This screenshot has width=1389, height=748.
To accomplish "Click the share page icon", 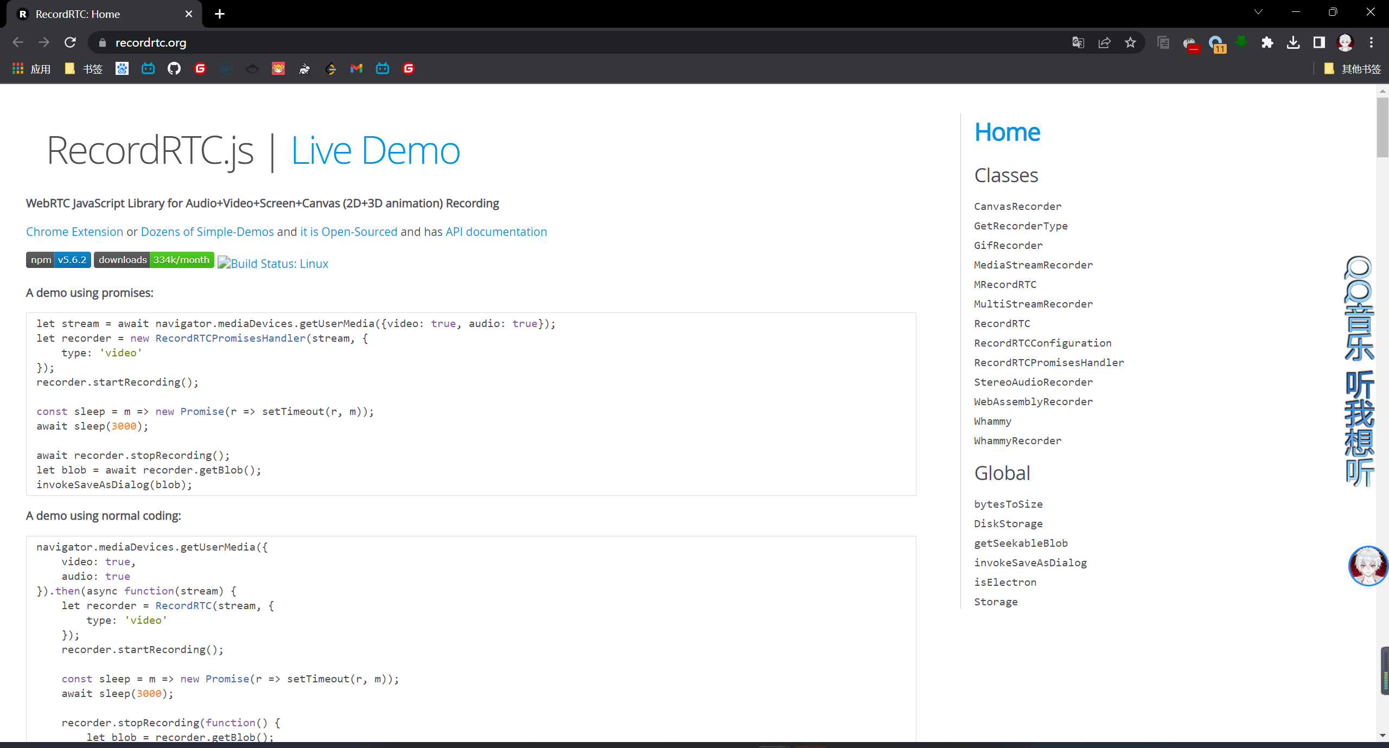I will [x=1104, y=43].
